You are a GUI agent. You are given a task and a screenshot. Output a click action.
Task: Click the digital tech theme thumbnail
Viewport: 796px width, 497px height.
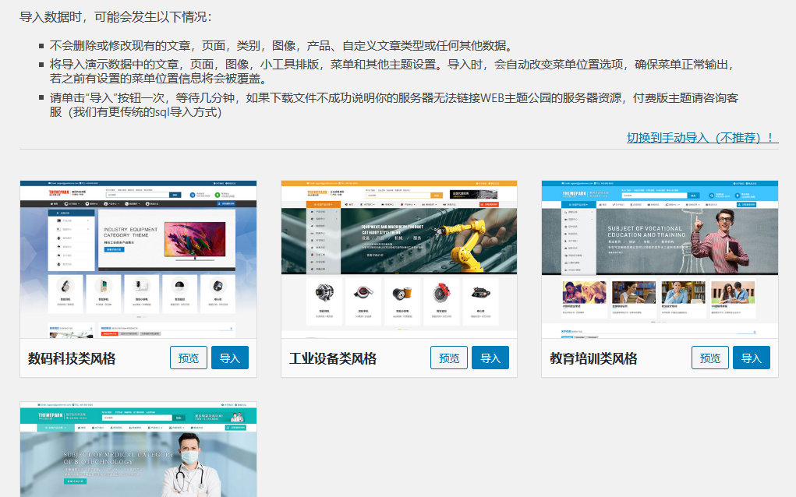(x=137, y=259)
